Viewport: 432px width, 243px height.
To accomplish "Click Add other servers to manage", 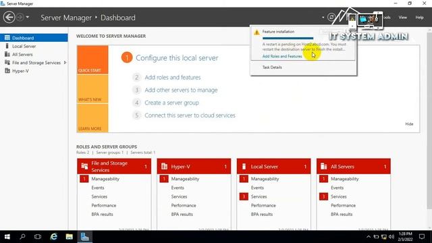I will 181,90.
